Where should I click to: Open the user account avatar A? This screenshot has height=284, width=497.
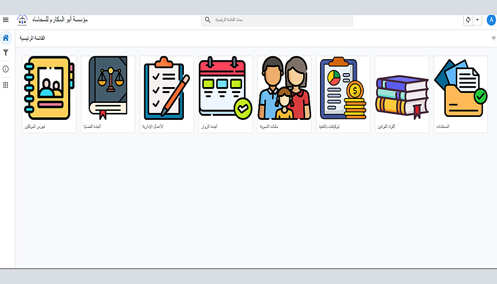pyautogui.click(x=492, y=20)
